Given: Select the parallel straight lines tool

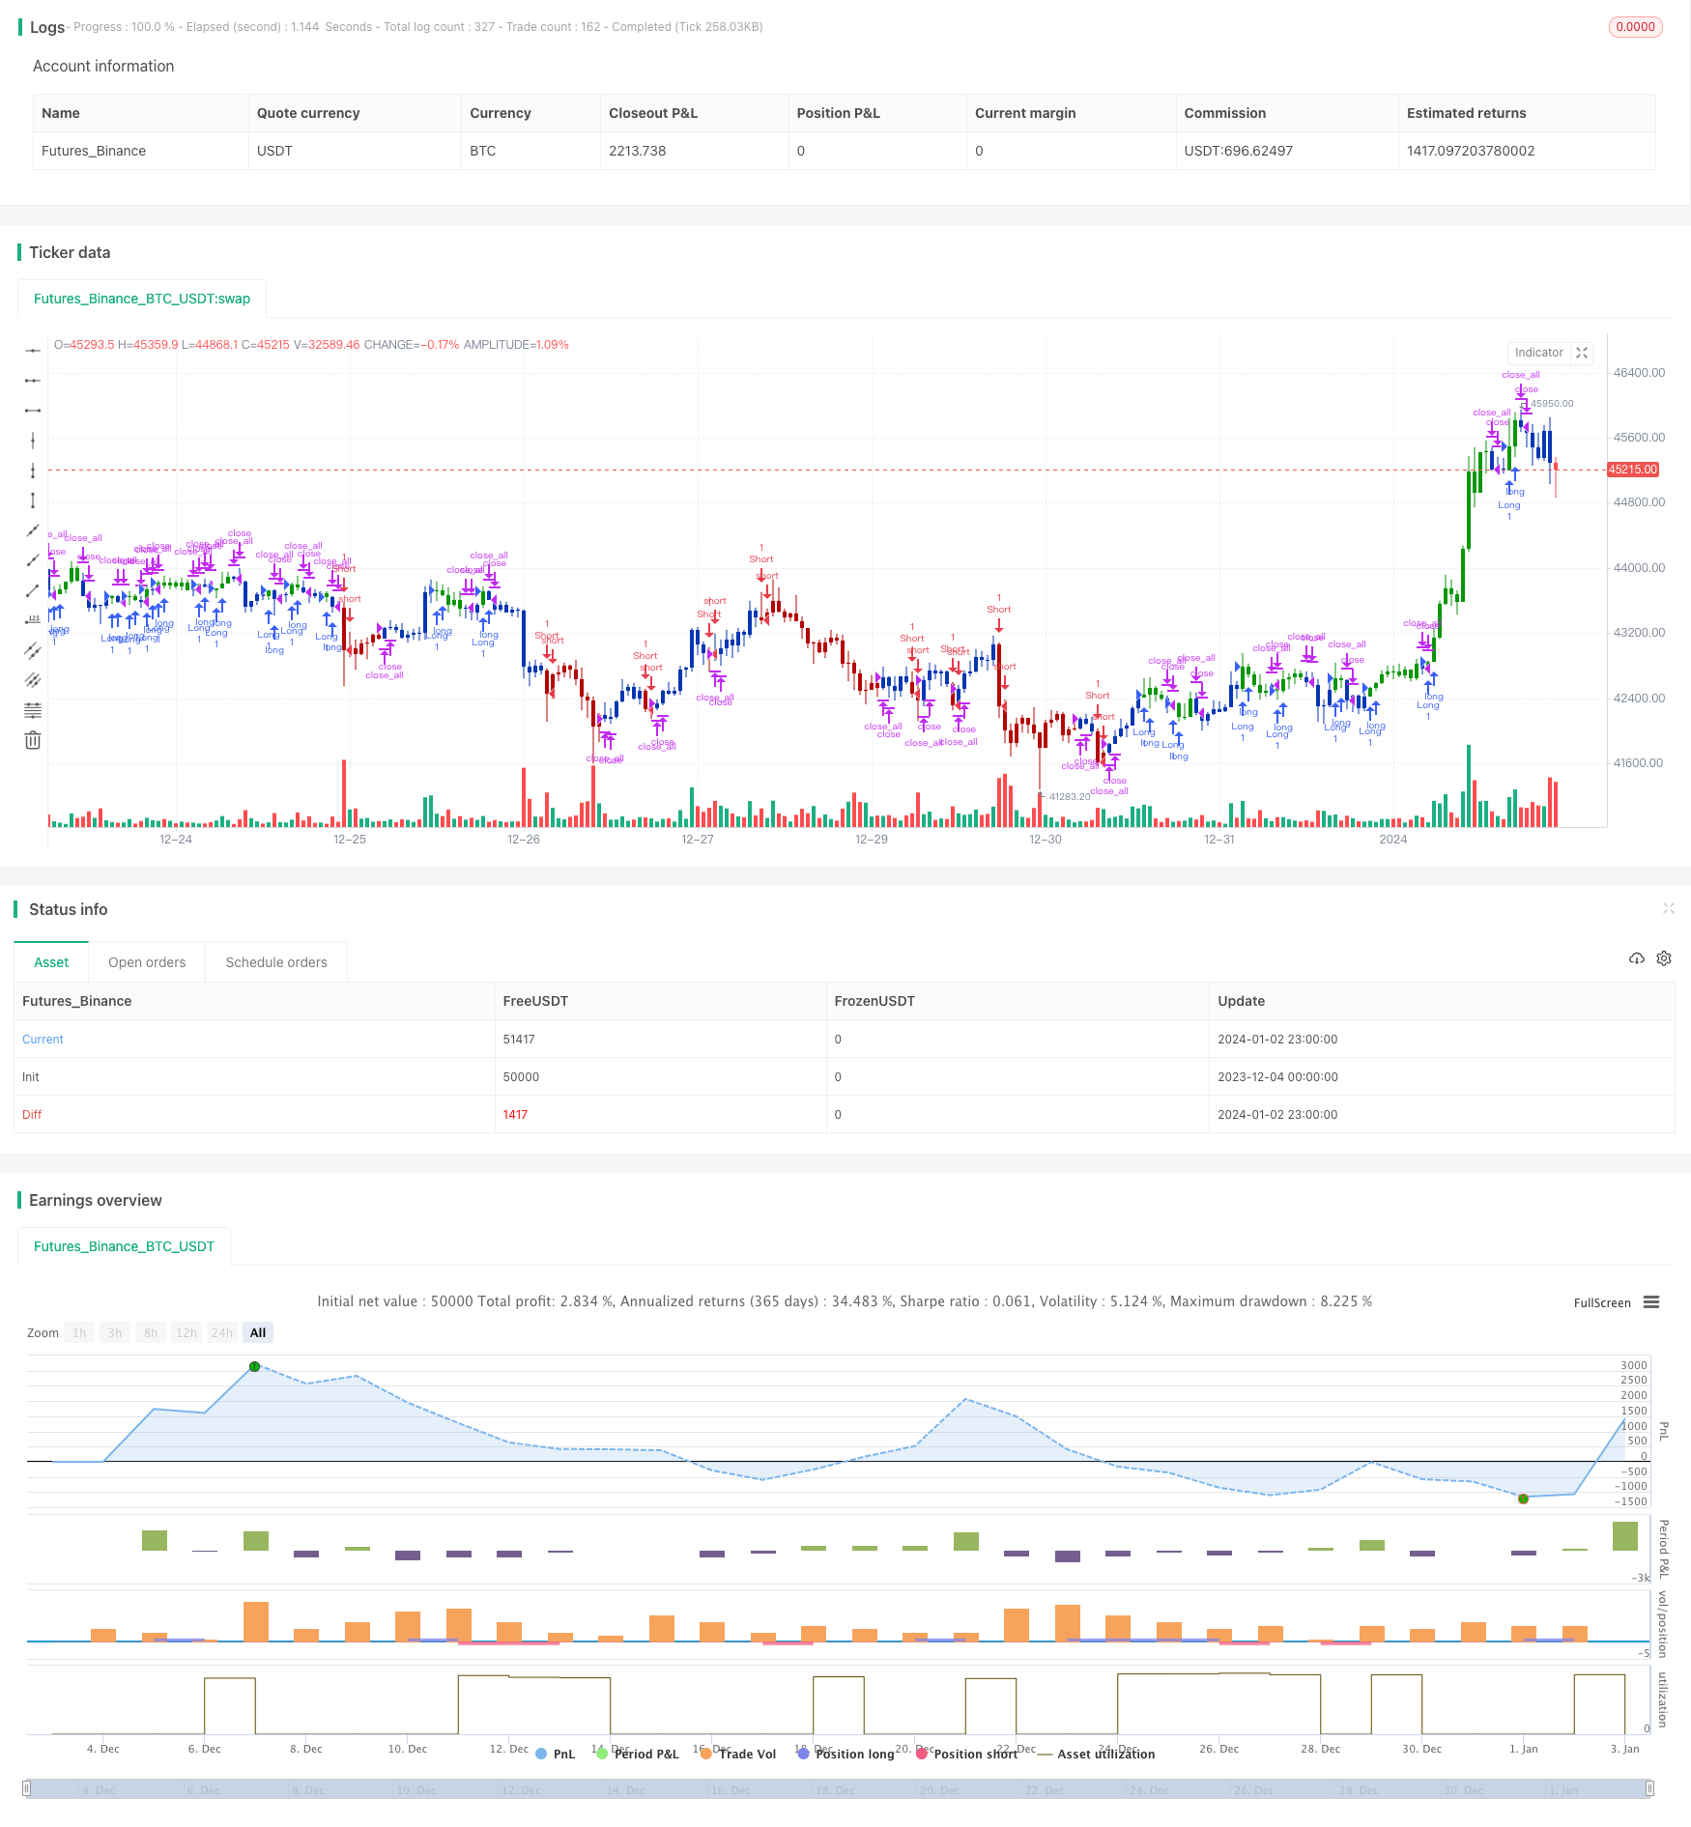Looking at the screenshot, I should pos(33,680).
